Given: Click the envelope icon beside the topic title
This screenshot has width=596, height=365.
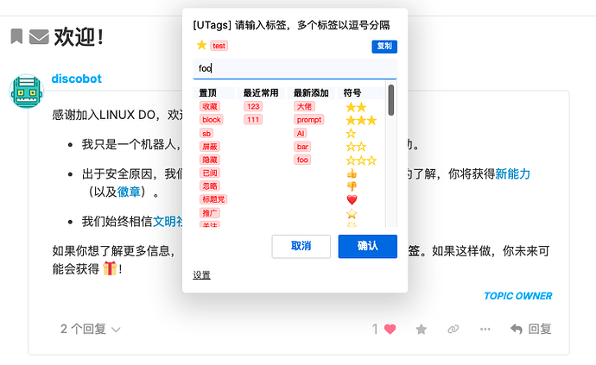Looking at the screenshot, I should [39, 37].
